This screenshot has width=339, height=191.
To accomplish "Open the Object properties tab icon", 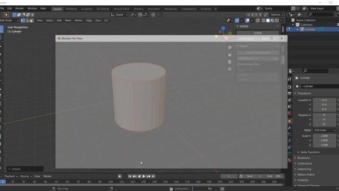I will [x=290, y=121].
